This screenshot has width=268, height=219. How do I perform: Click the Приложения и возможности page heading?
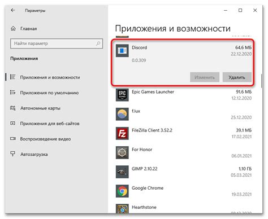[173, 29]
